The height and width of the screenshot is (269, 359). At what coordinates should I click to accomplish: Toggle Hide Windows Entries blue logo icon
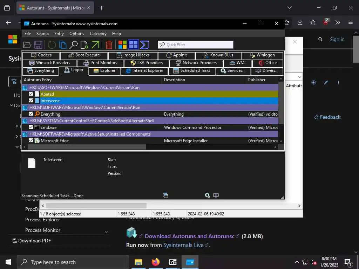pyautogui.click(x=133, y=45)
